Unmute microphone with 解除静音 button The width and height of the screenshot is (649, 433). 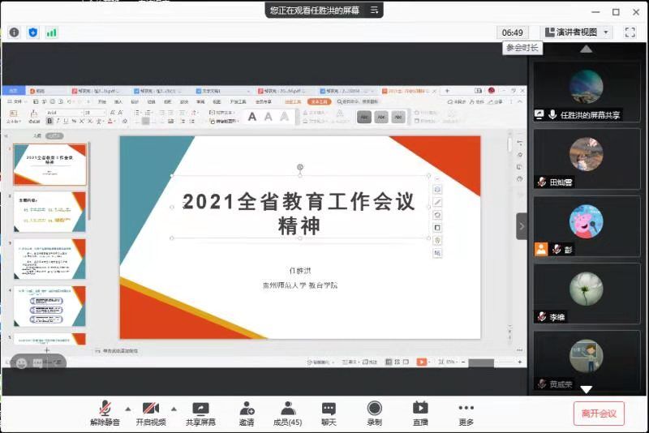coord(105,413)
